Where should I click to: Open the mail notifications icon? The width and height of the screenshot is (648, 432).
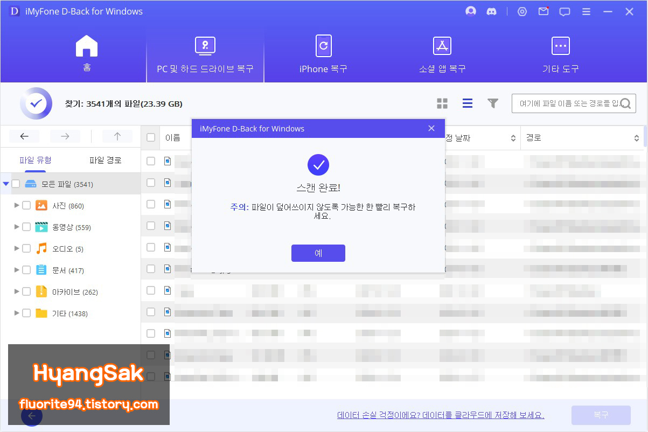point(544,11)
